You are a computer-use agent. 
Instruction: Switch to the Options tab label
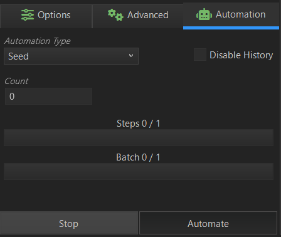point(54,15)
